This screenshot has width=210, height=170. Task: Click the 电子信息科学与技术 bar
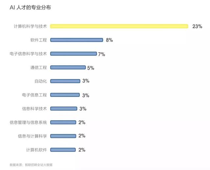(x=73, y=54)
